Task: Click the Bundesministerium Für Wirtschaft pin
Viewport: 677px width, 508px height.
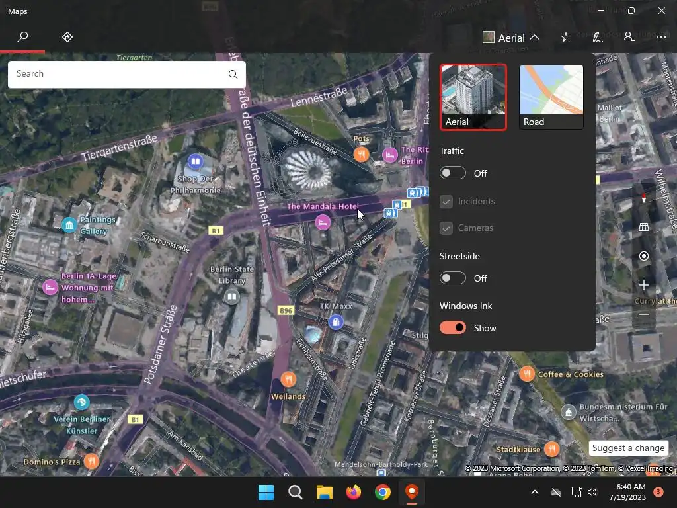Action: (569, 413)
